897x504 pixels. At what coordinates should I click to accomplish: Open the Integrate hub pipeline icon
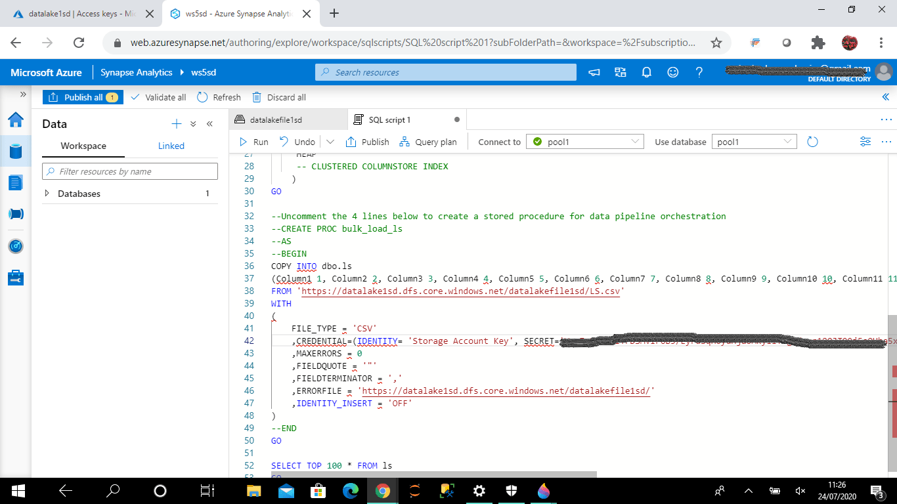point(16,214)
